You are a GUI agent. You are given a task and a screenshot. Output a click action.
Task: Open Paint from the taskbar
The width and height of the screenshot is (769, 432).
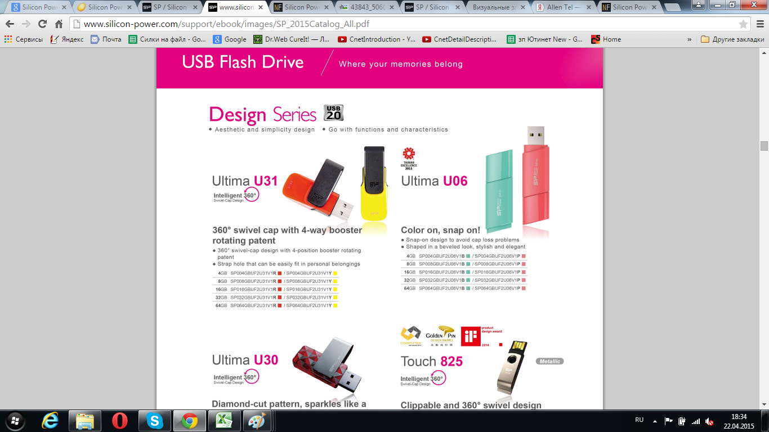[x=258, y=421]
